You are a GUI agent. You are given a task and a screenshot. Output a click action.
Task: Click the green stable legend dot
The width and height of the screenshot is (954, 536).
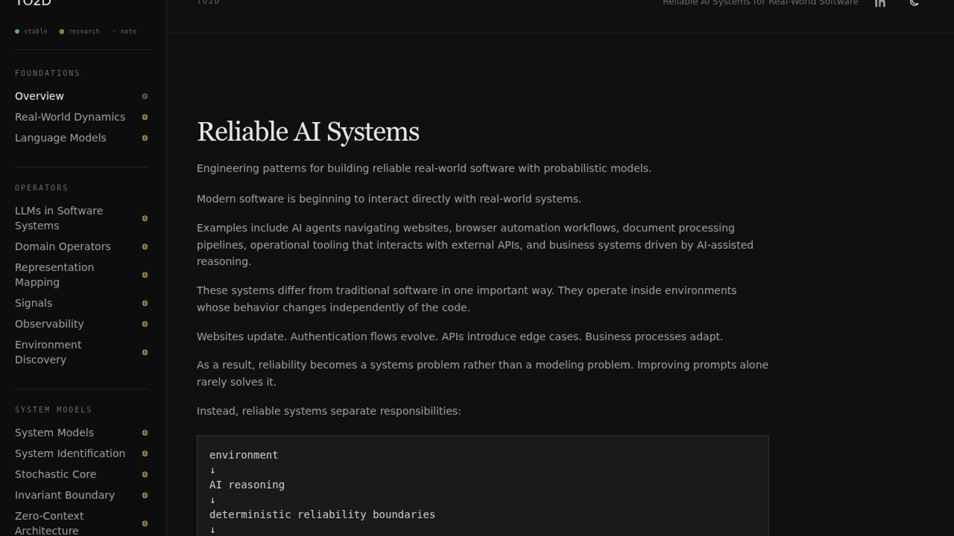17,31
